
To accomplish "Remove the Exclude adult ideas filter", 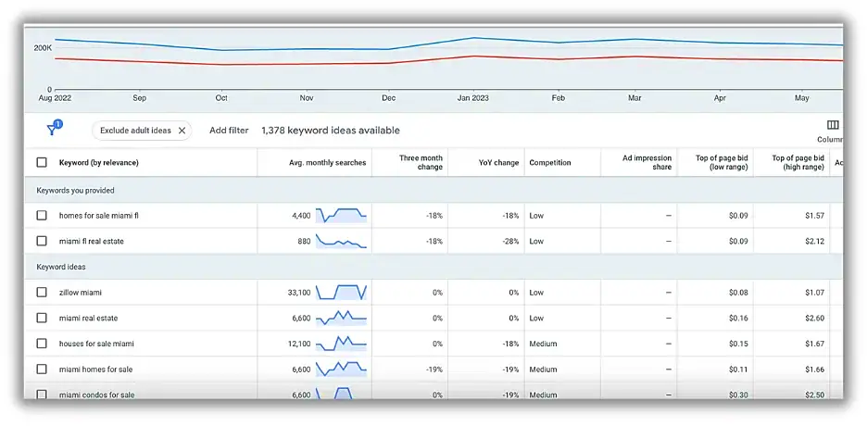I will point(182,131).
